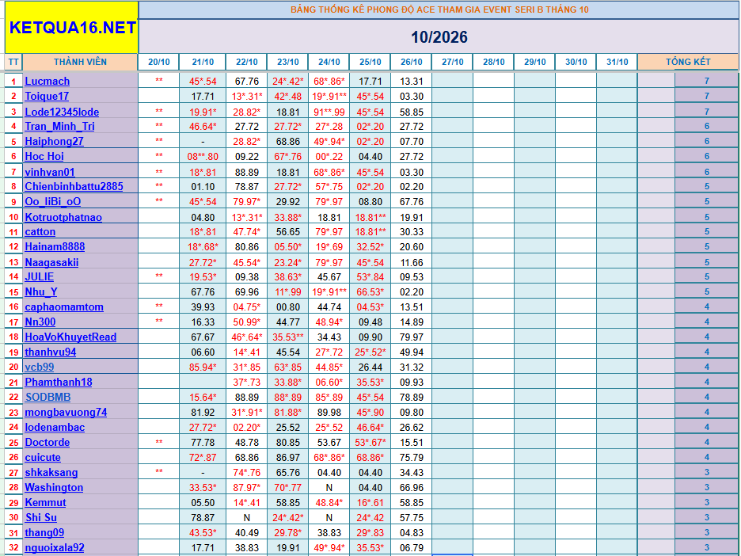Click the Lode12345lode member name
Screen dimensions: 741x556
[62, 112]
